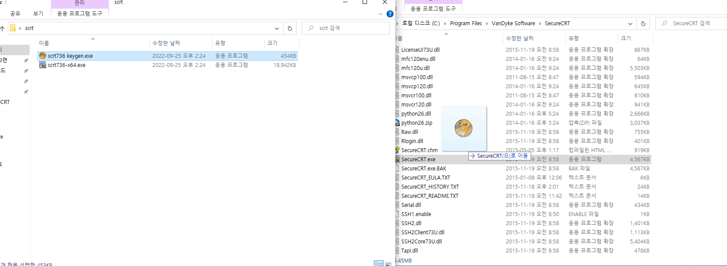Select Rlogin.dll file row
The image size is (727, 266).
coord(523,141)
